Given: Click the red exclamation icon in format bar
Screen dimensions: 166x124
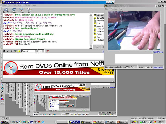Looking at the screenshot, I should pyautogui.click(x=48, y=51).
